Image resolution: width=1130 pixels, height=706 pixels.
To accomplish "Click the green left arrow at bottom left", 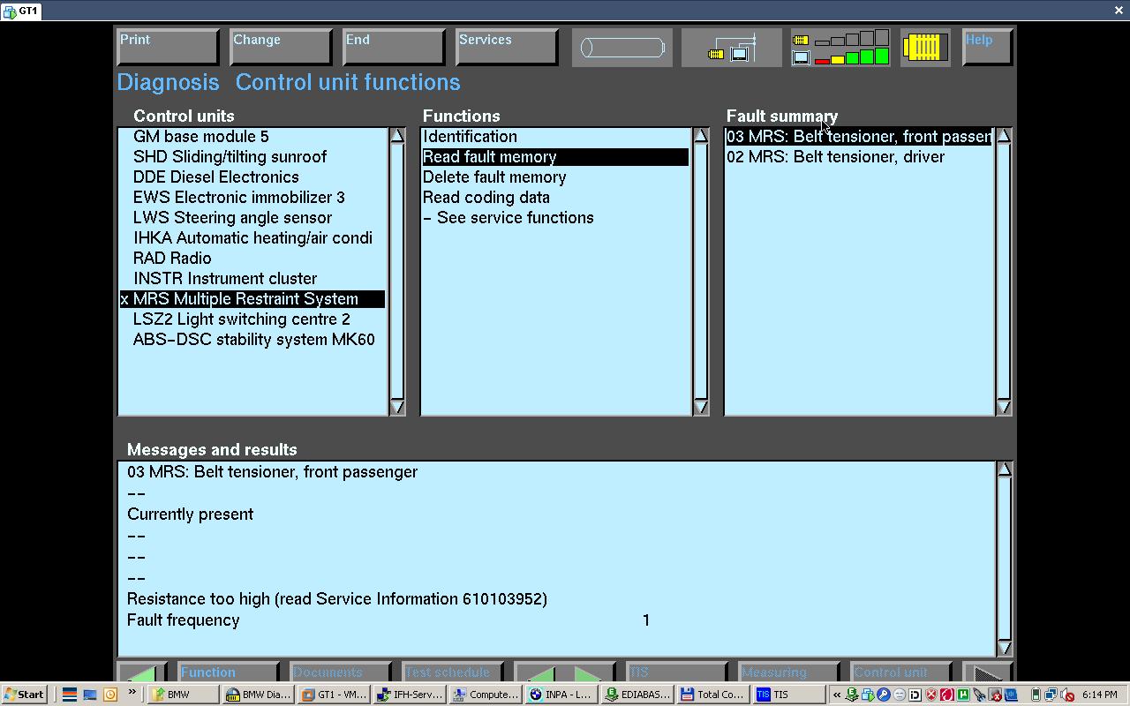I will [x=142, y=672].
